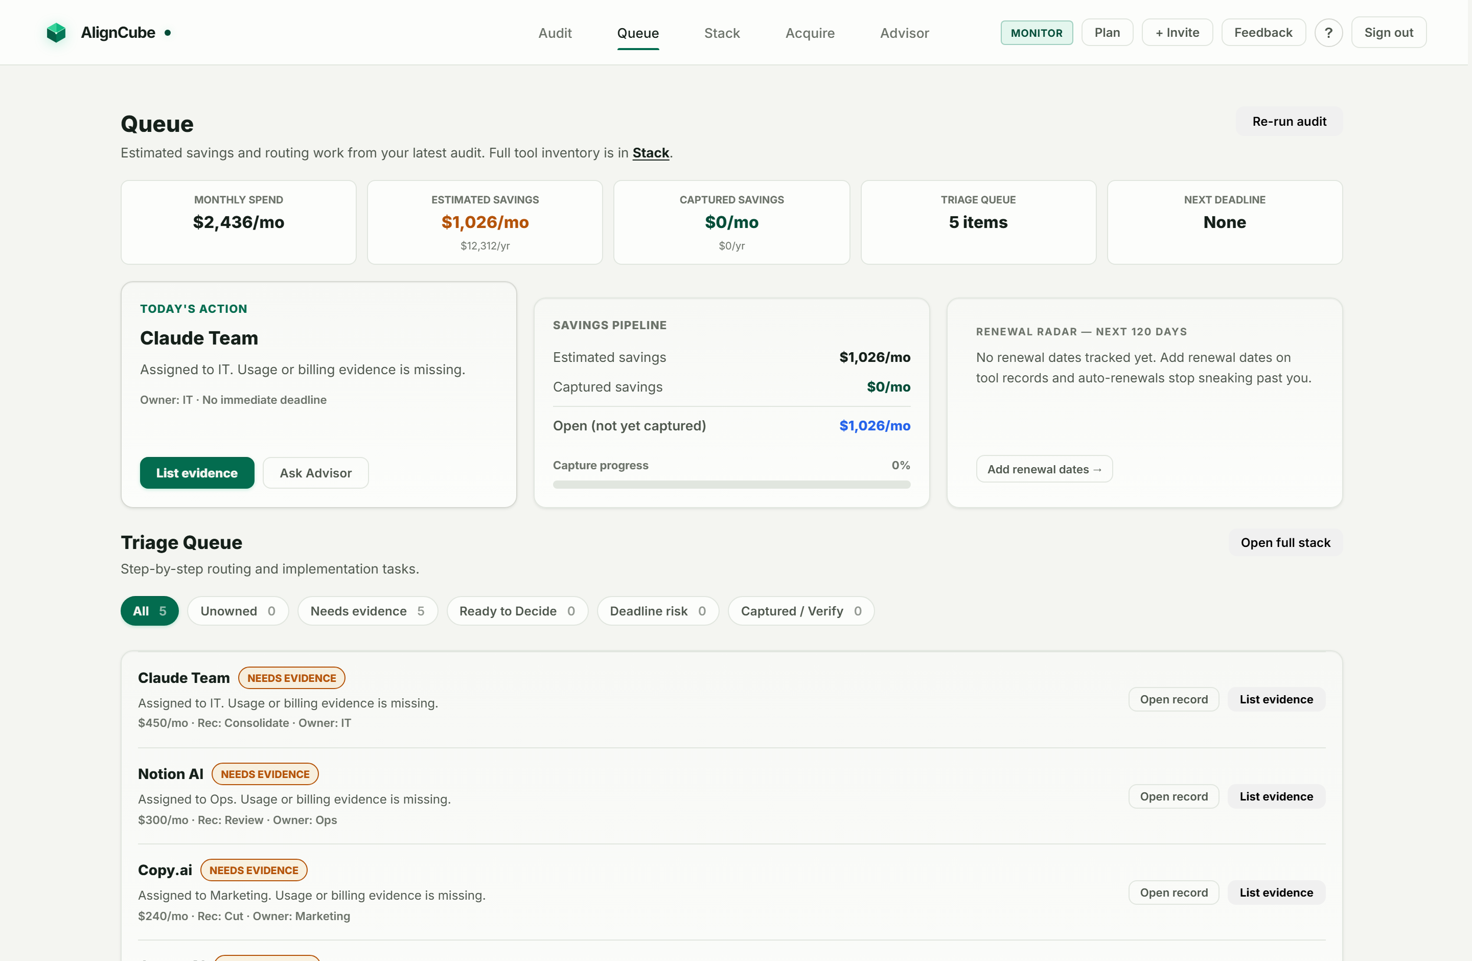1472x961 pixels.
Task: Click the $12,312/yr yearly savings text
Action: point(485,246)
